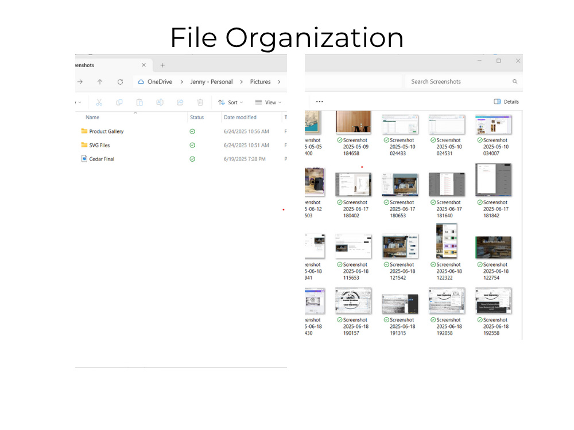
Task: Select thumbnail Screenshot 2025-06-18 192058
Action: (x=447, y=301)
